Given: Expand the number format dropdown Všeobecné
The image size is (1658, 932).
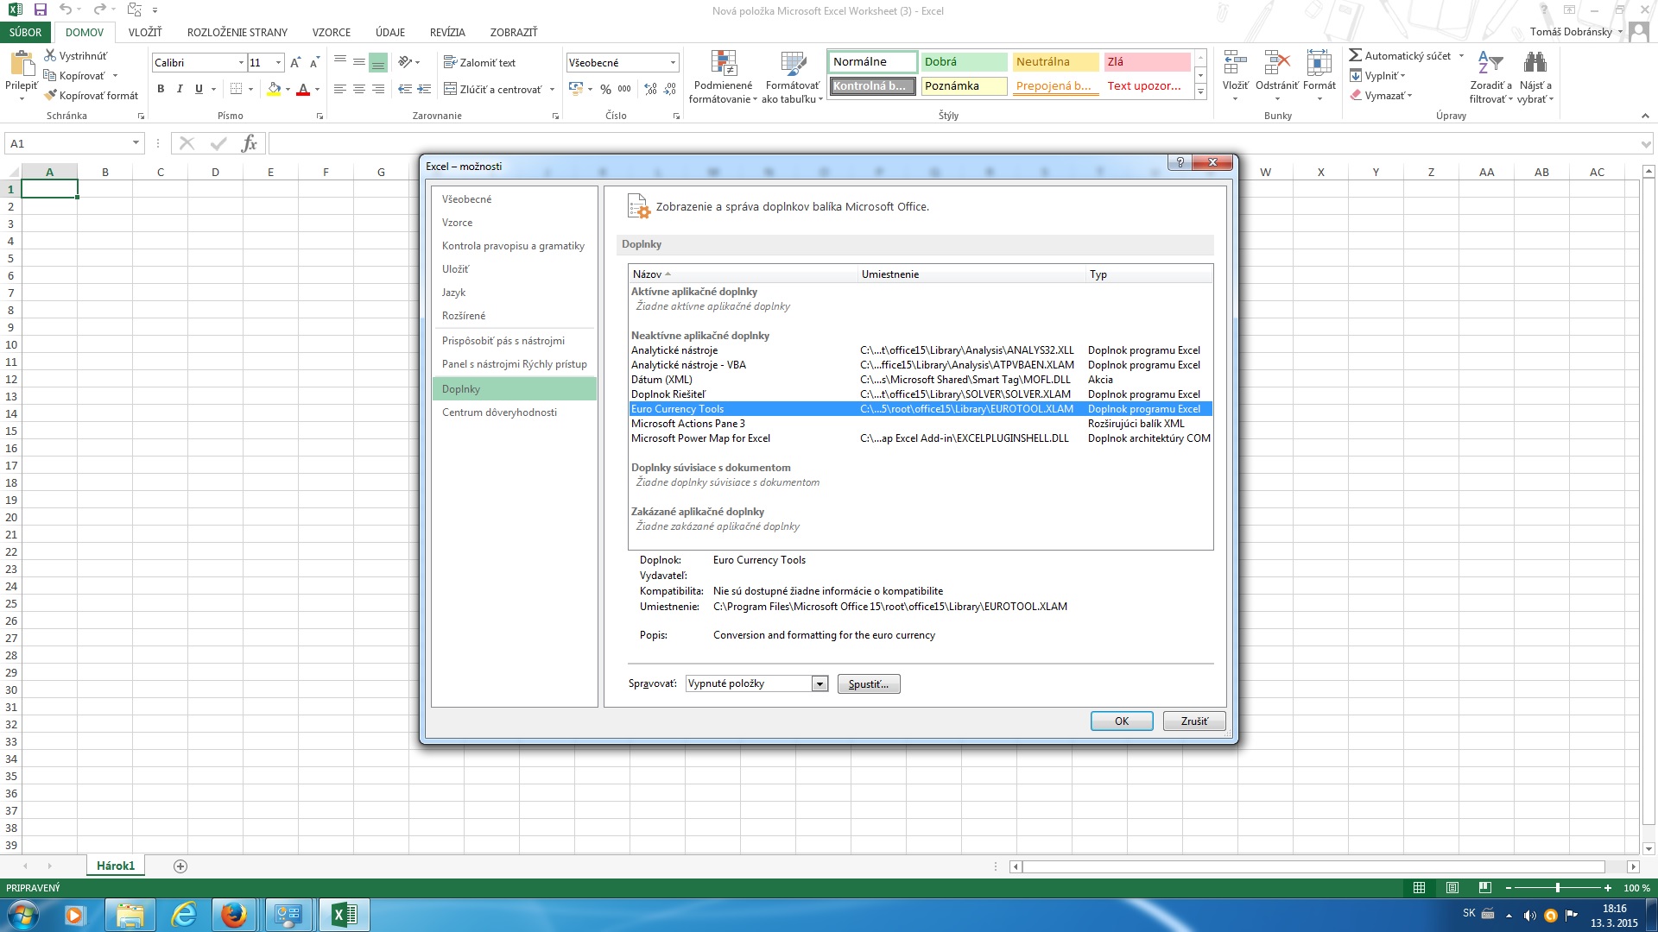Looking at the screenshot, I should coord(673,63).
